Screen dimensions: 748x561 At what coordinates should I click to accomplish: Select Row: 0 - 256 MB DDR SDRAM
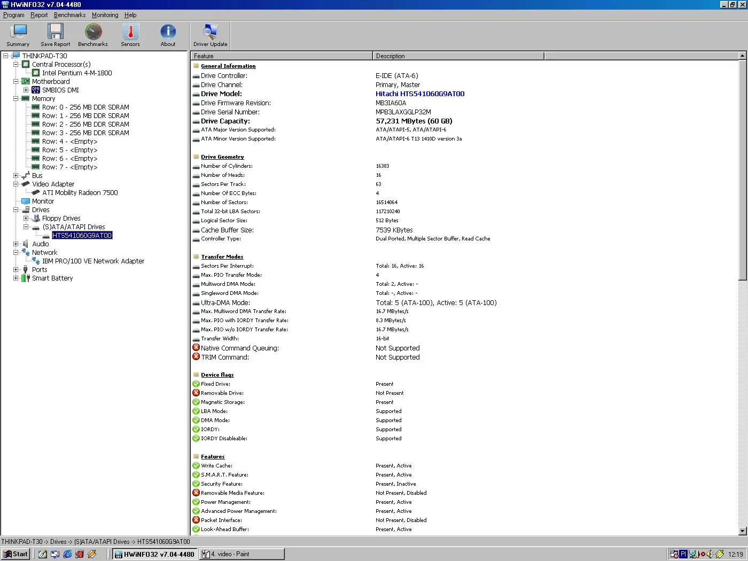[x=85, y=107]
